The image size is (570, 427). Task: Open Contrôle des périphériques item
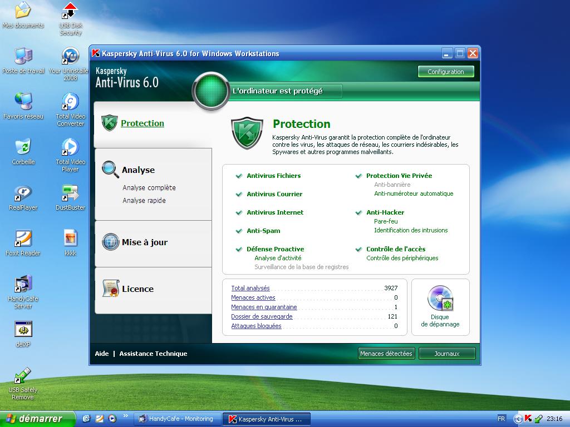[x=402, y=258]
